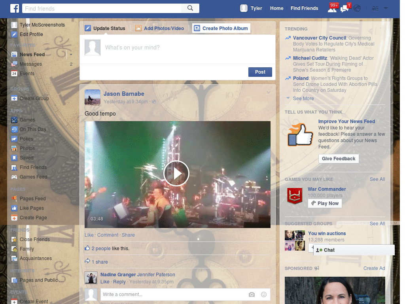Click Improve Your News Feed link

[346, 122]
